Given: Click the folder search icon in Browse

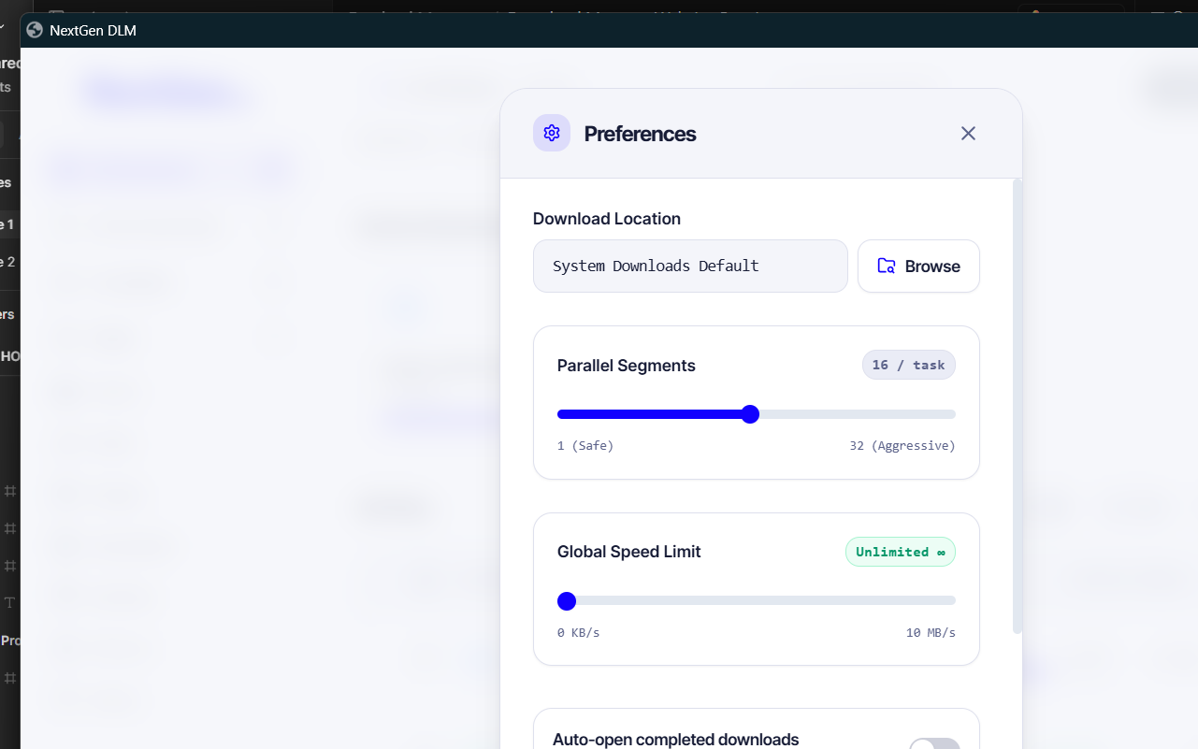Looking at the screenshot, I should [887, 266].
